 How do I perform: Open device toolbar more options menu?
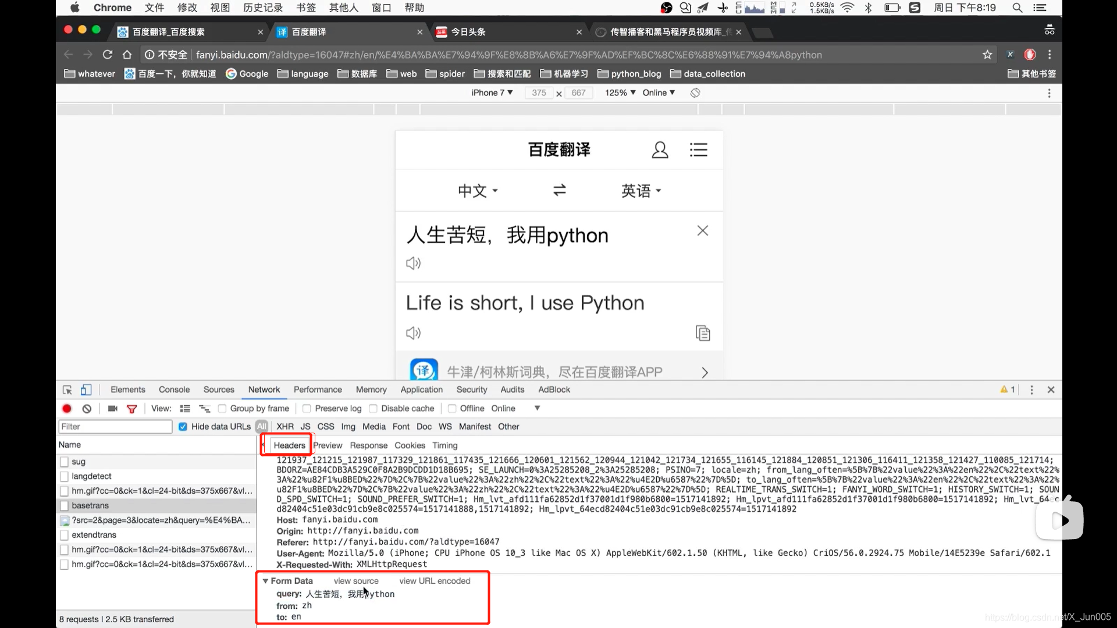tap(1050, 93)
